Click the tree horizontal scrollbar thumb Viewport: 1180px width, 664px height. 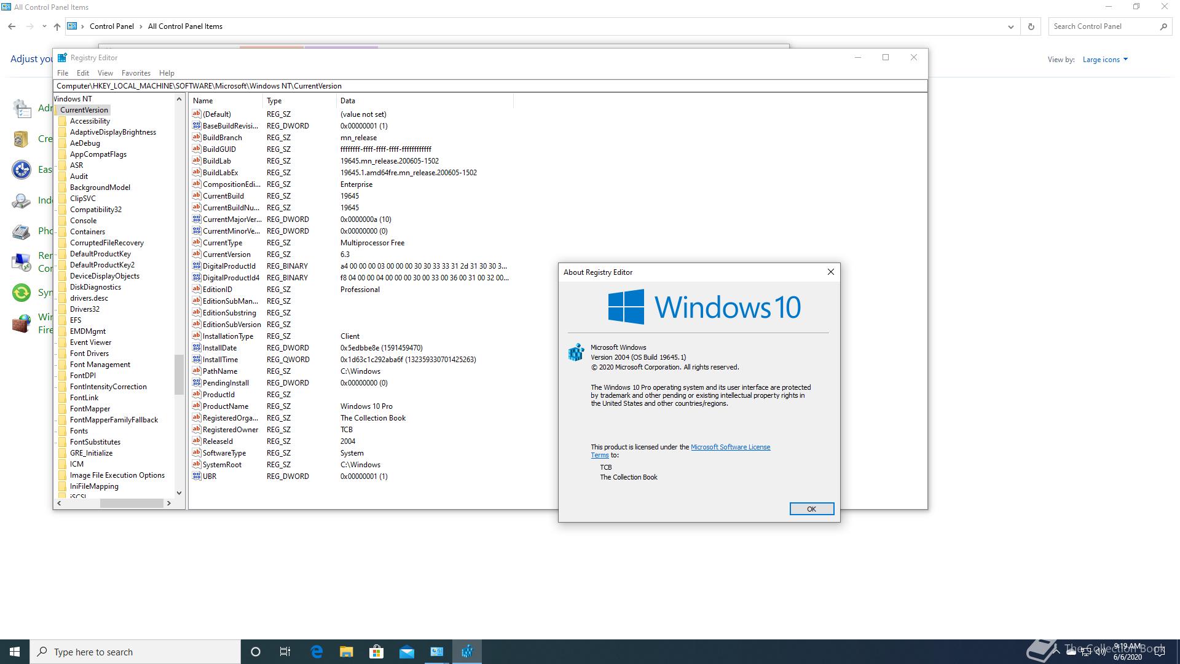[x=132, y=503]
